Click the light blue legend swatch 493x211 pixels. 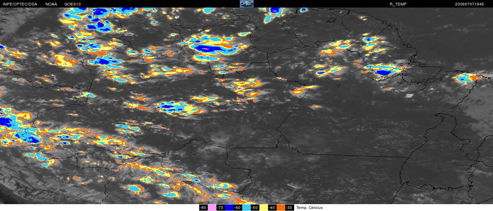point(246,208)
